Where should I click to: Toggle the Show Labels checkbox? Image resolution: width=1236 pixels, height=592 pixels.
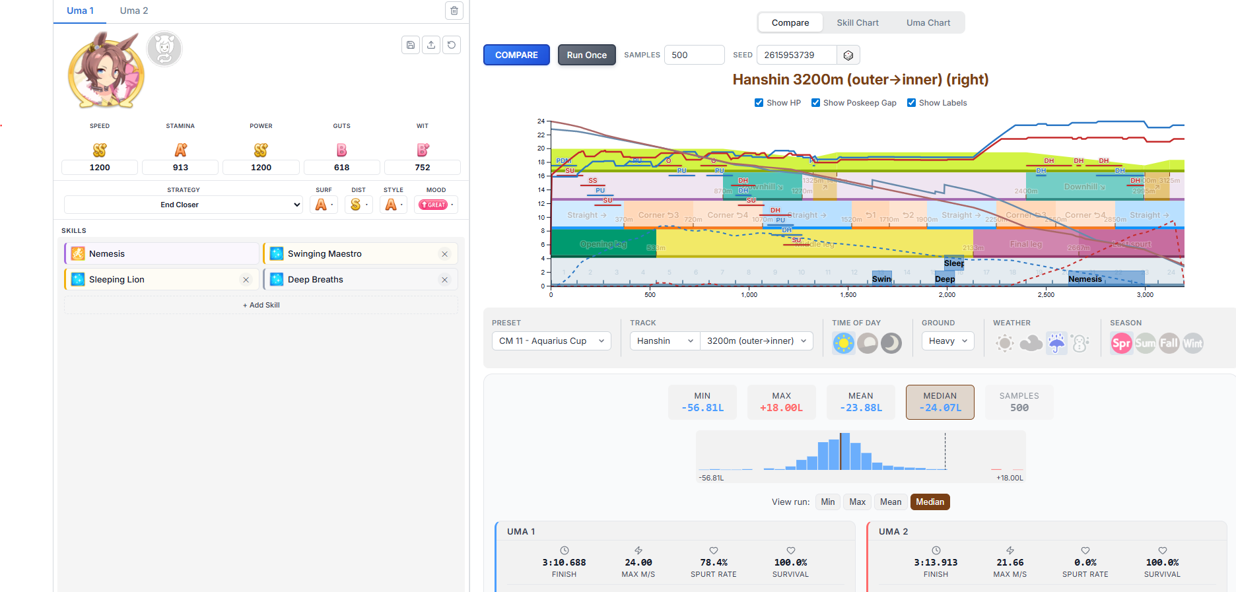(x=911, y=103)
